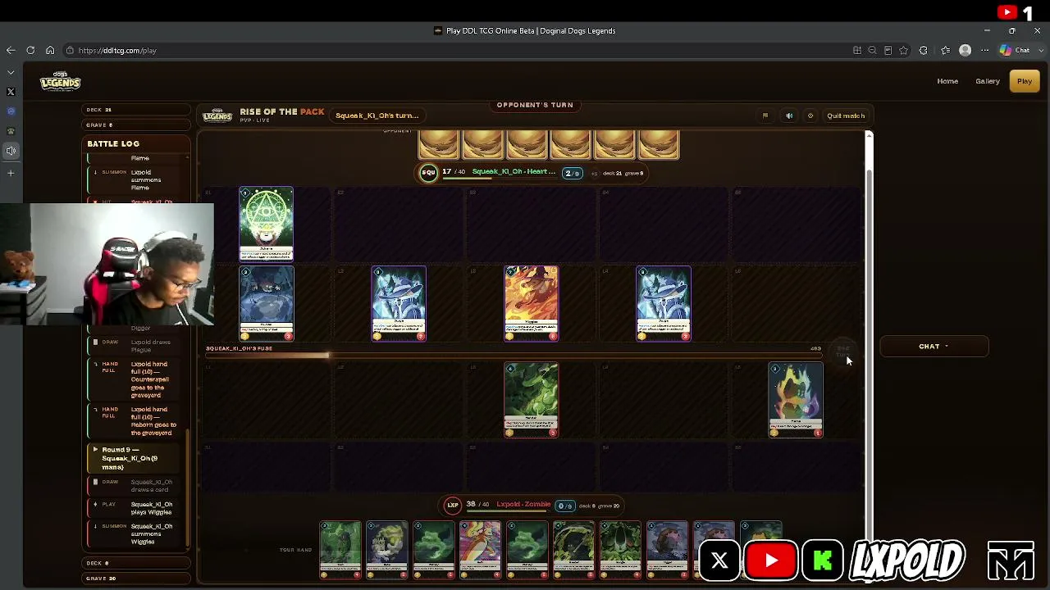Add a new sidebar item with plus
Viewport: 1050px width, 590px height.
(x=11, y=173)
